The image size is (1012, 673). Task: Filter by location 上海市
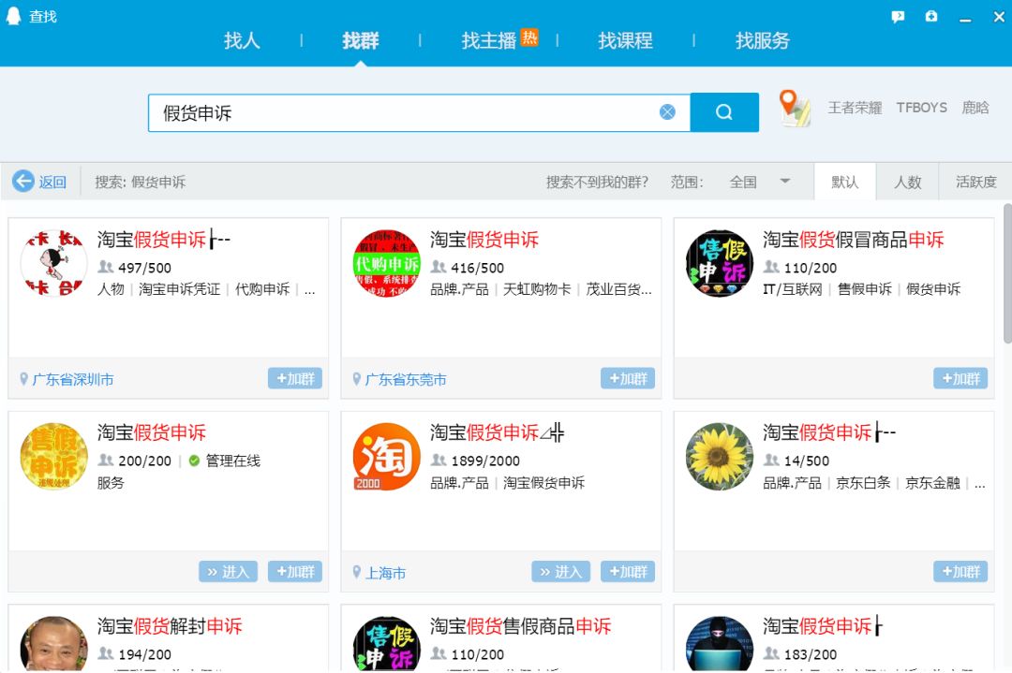coord(386,573)
